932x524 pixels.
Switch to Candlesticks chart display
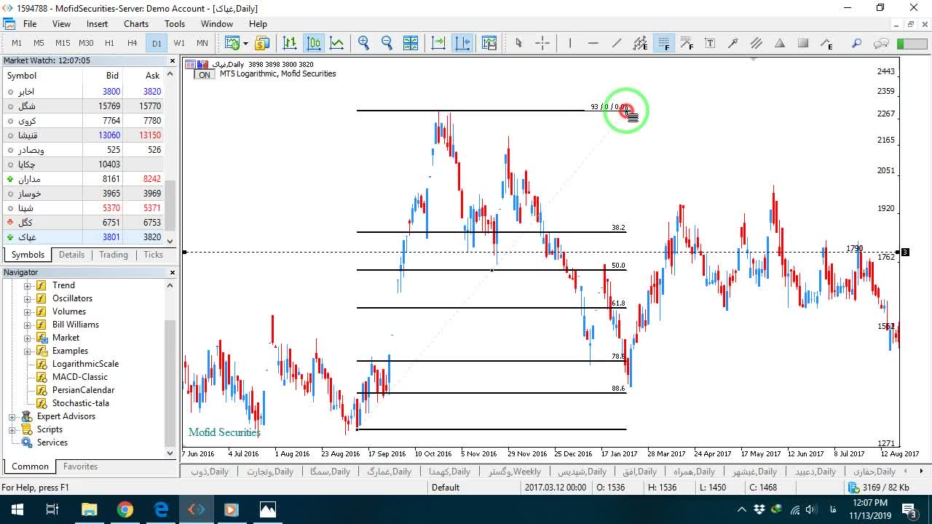pos(314,43)
